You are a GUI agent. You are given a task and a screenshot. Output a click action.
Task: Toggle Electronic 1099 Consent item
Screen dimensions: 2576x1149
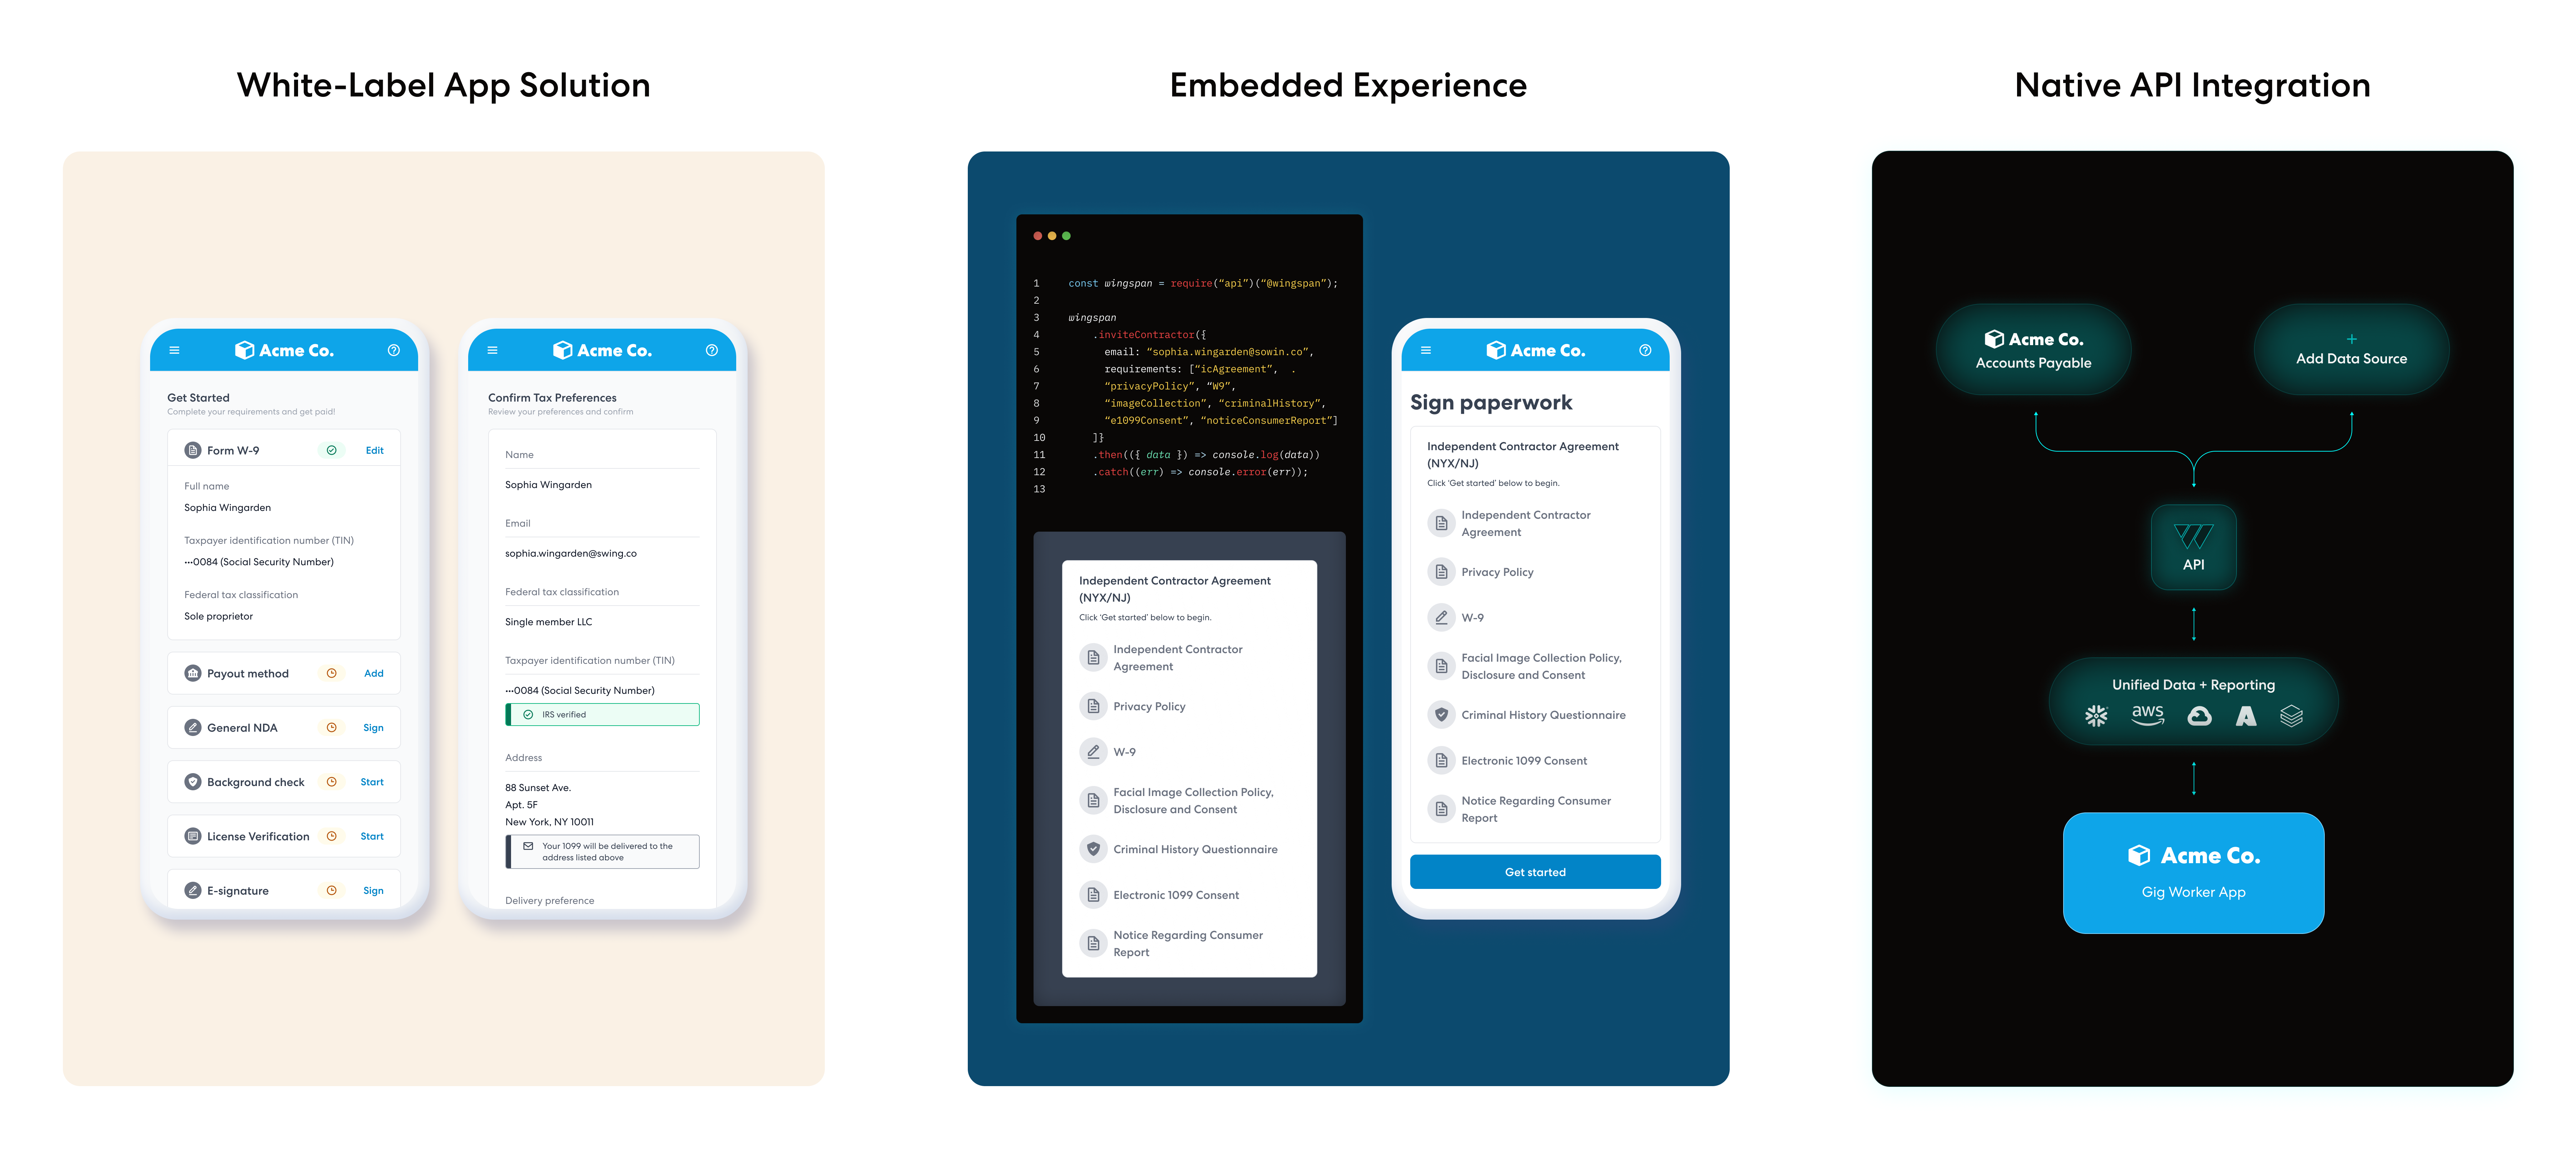coord(1180,893)
